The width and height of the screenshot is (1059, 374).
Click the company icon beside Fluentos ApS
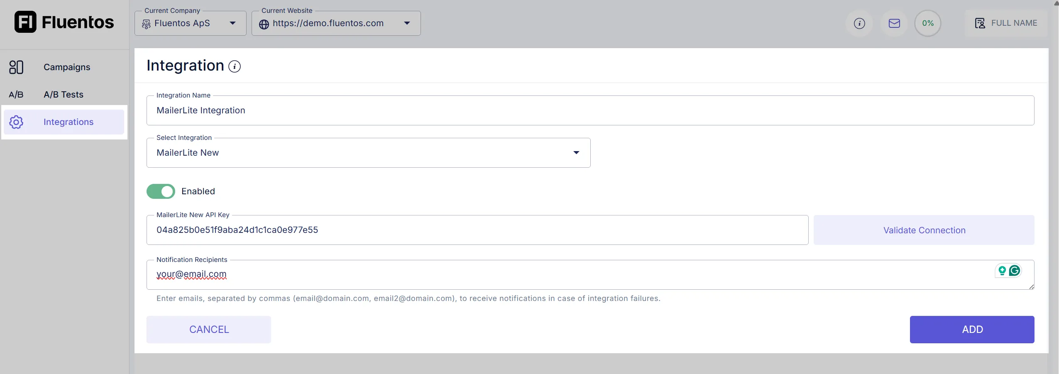point(146,24)
